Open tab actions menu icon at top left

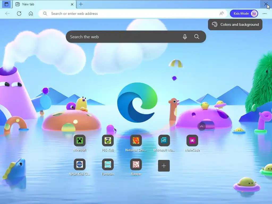pyautogui.click(x=6, y=4)
